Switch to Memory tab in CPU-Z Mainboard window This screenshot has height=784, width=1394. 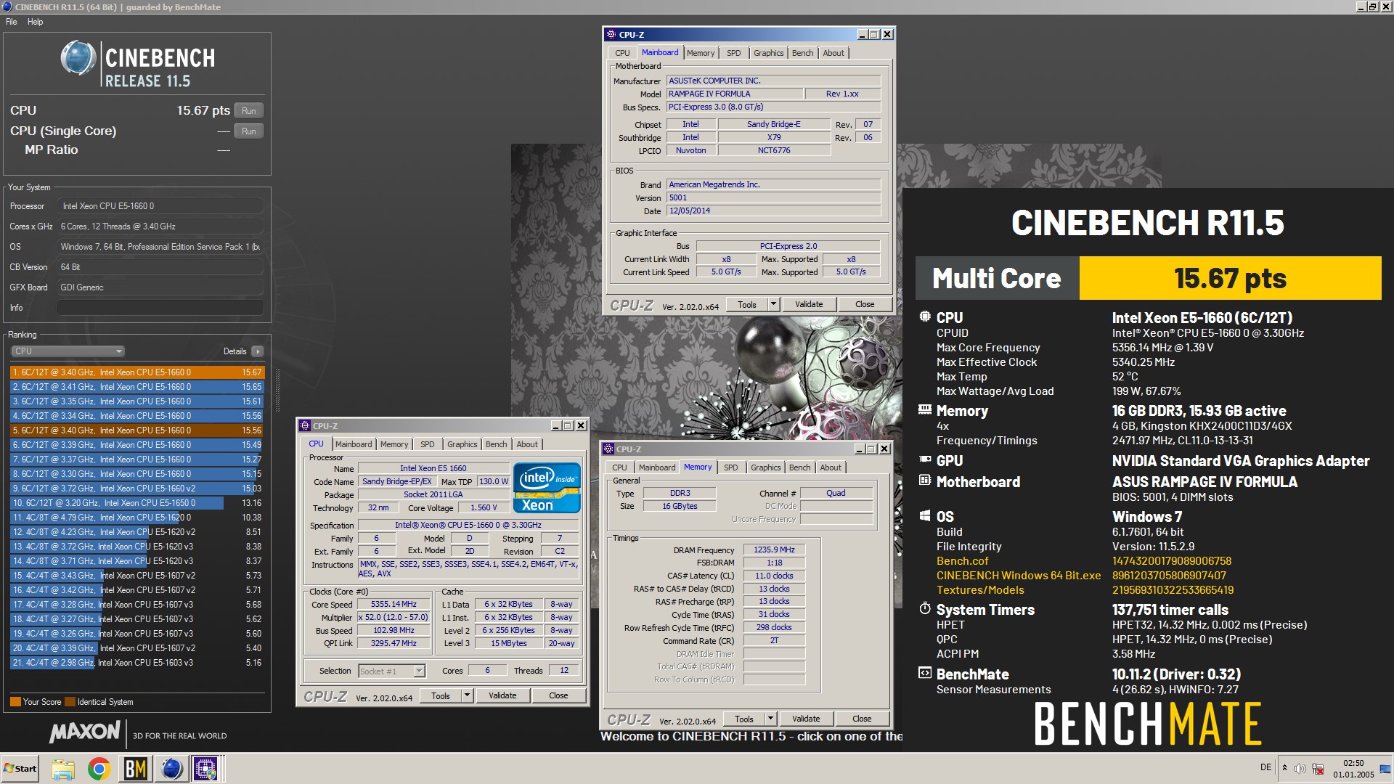click(700, 53)
